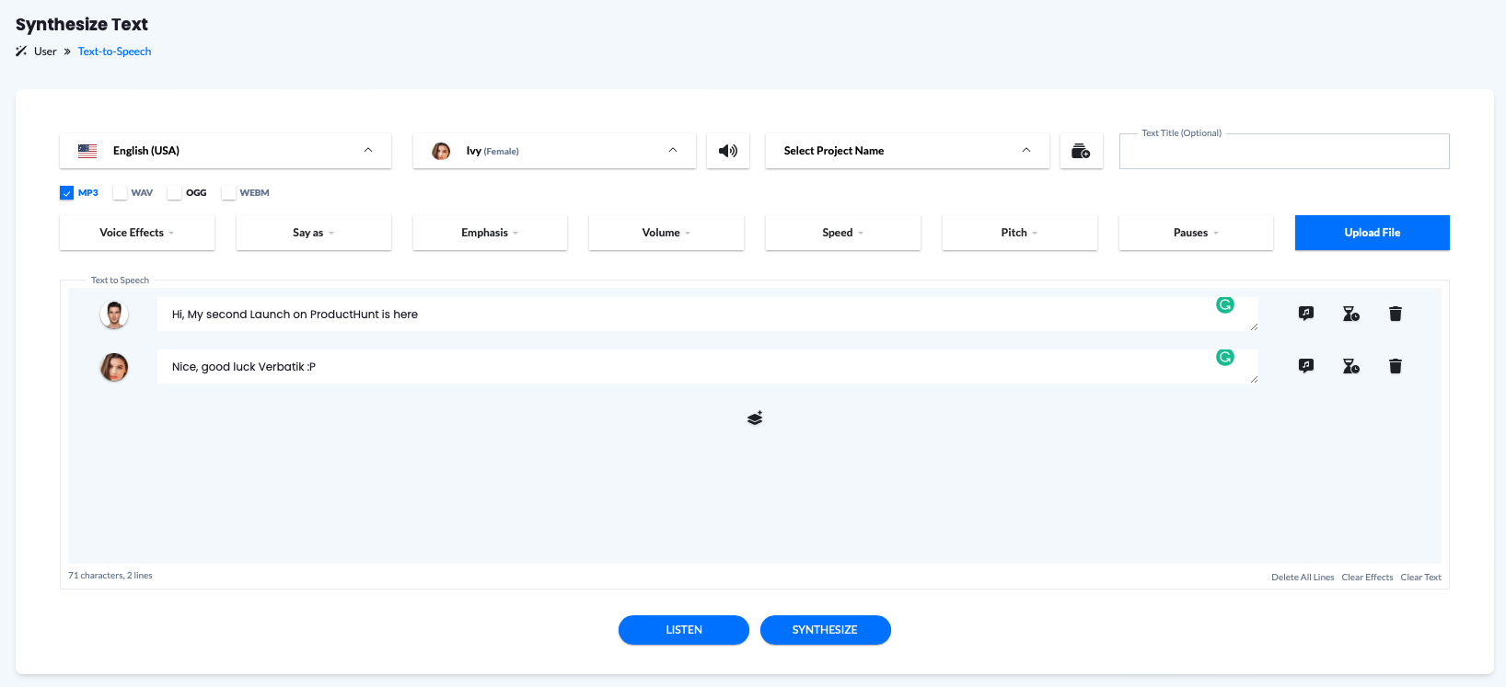Open the Text-to-Speech breadcrumb link
This screenshot has width=1506, height=687.
click(114, 52)
